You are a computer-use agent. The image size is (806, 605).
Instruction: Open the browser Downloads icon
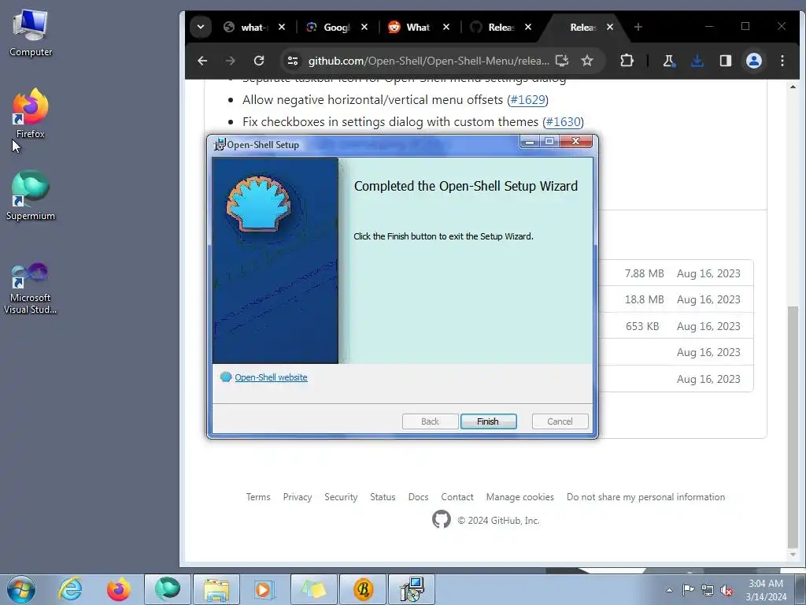697,61
